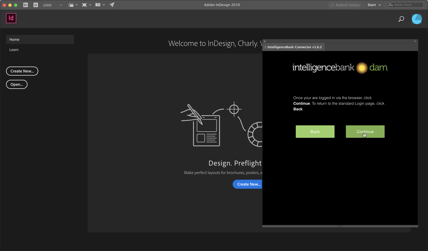The image size is (428, 251).
Task: Click the green Back button
Action: [x=315, y=132]
